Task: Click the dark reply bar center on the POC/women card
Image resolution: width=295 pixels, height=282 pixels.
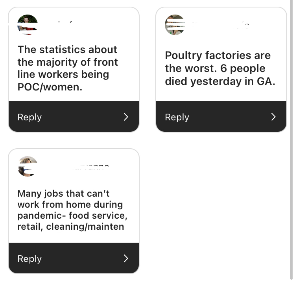Action: coord(74,116)
